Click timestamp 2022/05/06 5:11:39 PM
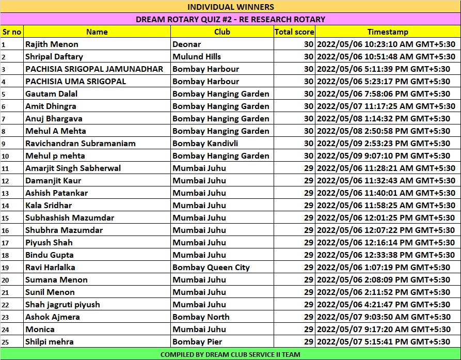 (x=388, y=69)
